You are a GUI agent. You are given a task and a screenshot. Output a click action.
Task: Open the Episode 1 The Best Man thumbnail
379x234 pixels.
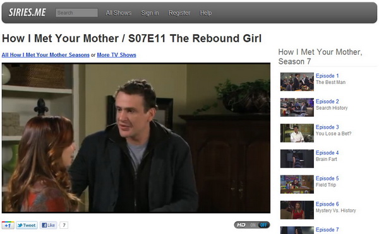tap(297, 81)
